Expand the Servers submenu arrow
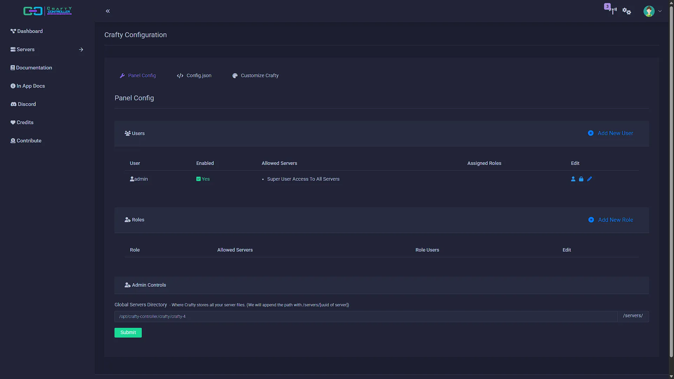Image resolution: width=674 pixels, height=379 pixels. click(x=81, y=49)
